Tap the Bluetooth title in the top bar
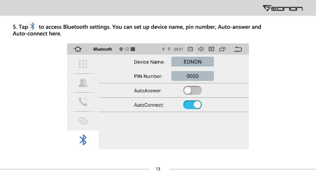The height and width of the screenshot is (173, 316). 103,49
